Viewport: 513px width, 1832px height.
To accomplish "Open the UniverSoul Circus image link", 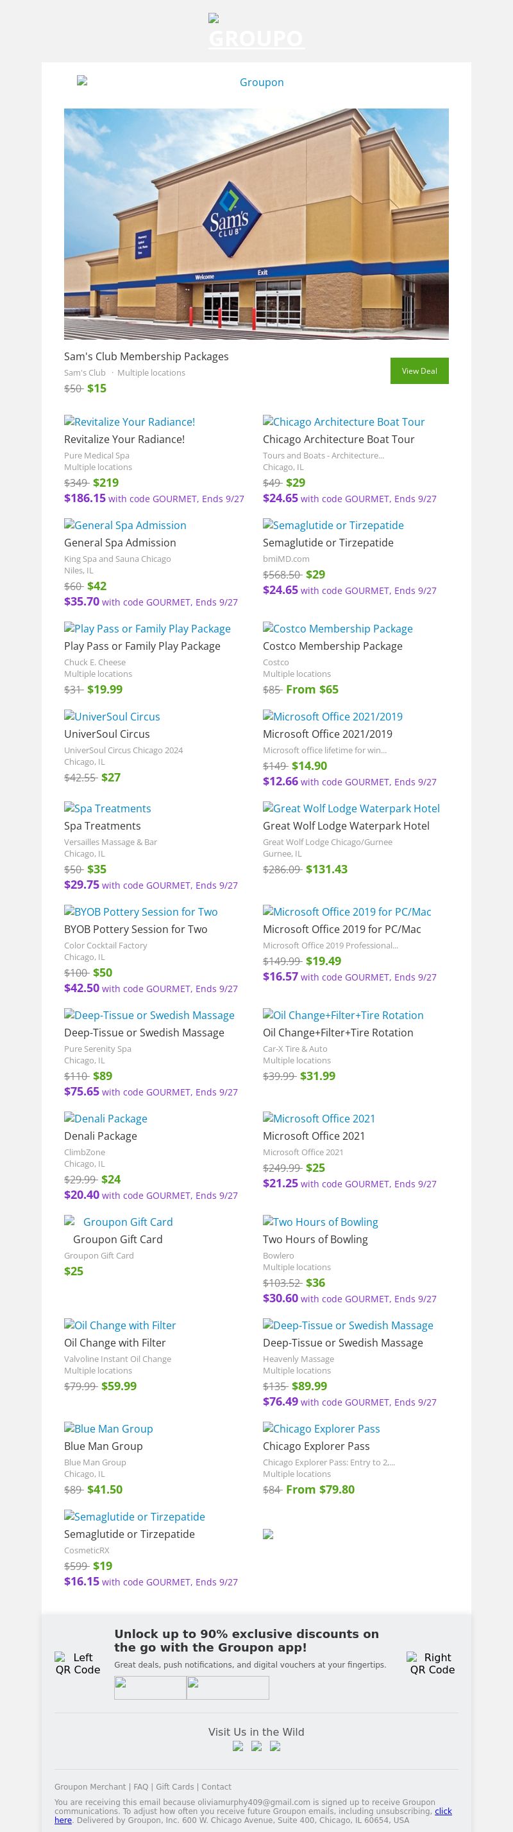I will click(x=112, y=717).
